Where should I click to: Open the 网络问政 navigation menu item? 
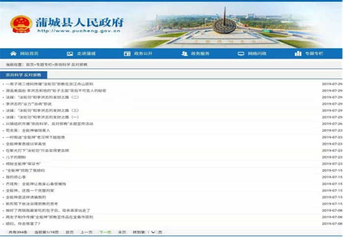(x=257, y=53)
